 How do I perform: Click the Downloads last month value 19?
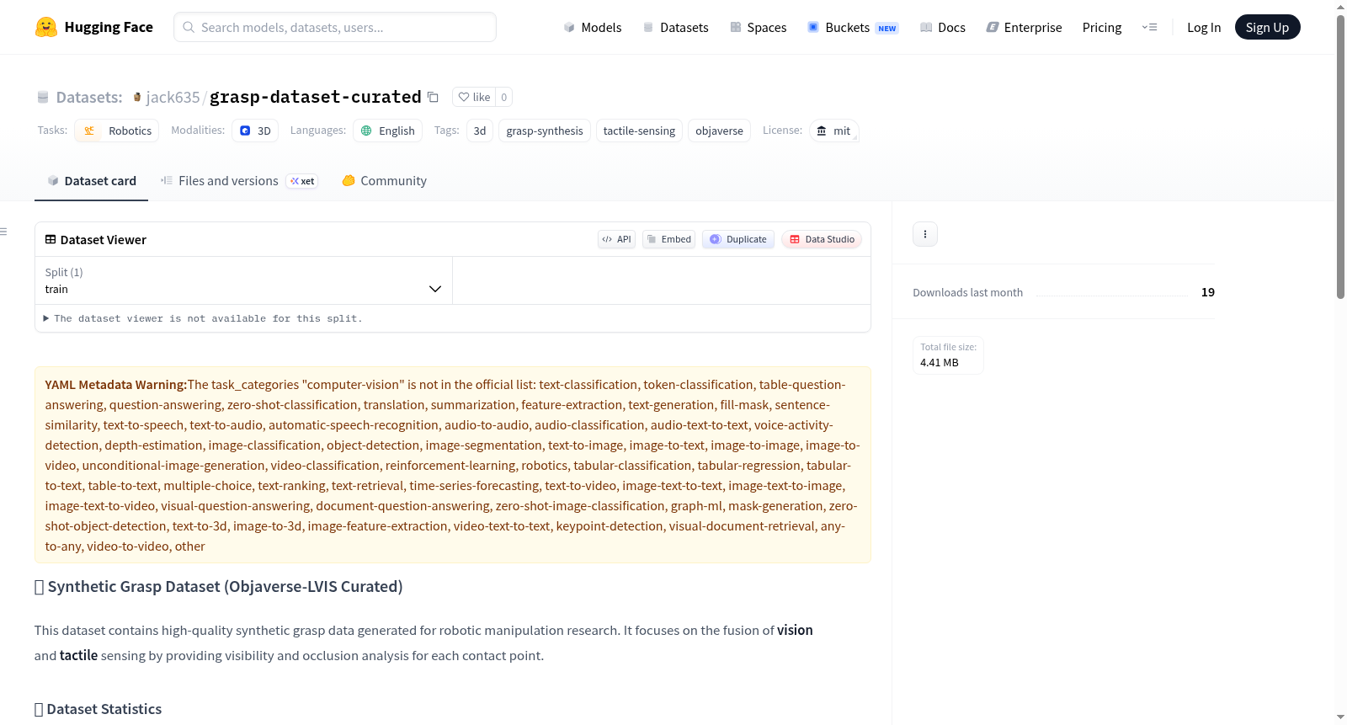pyautogui.click(x=1208, y=292)
